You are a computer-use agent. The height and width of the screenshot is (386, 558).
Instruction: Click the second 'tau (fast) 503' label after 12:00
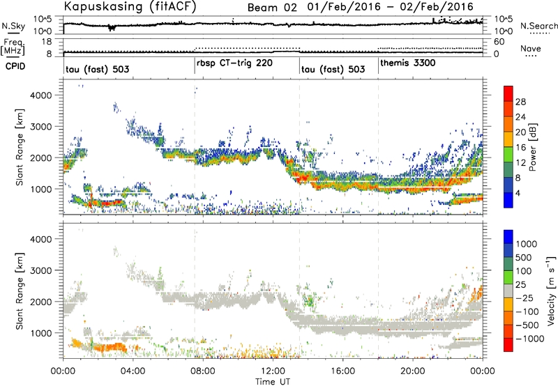point(333,69)
